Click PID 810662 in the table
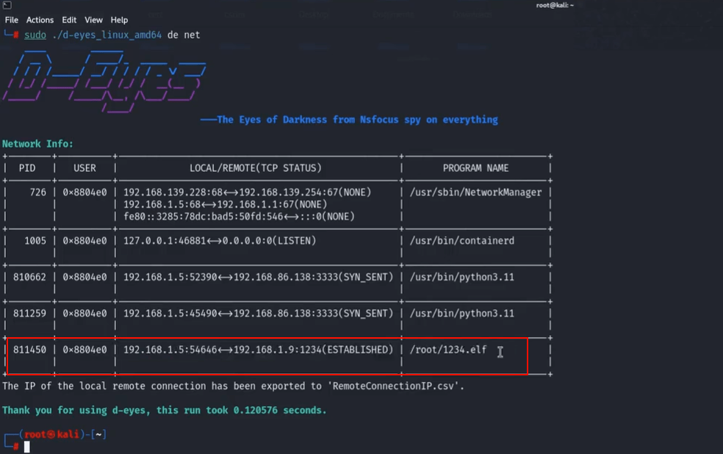This screenshot has width=723, height=454. [x=29, y=277]
